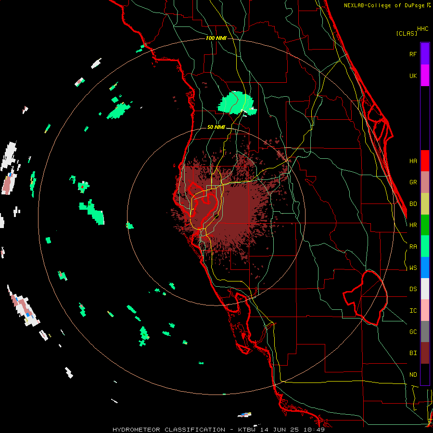
Task: Click the BD yellow legend swatch
Action: (x=425, y=204)
